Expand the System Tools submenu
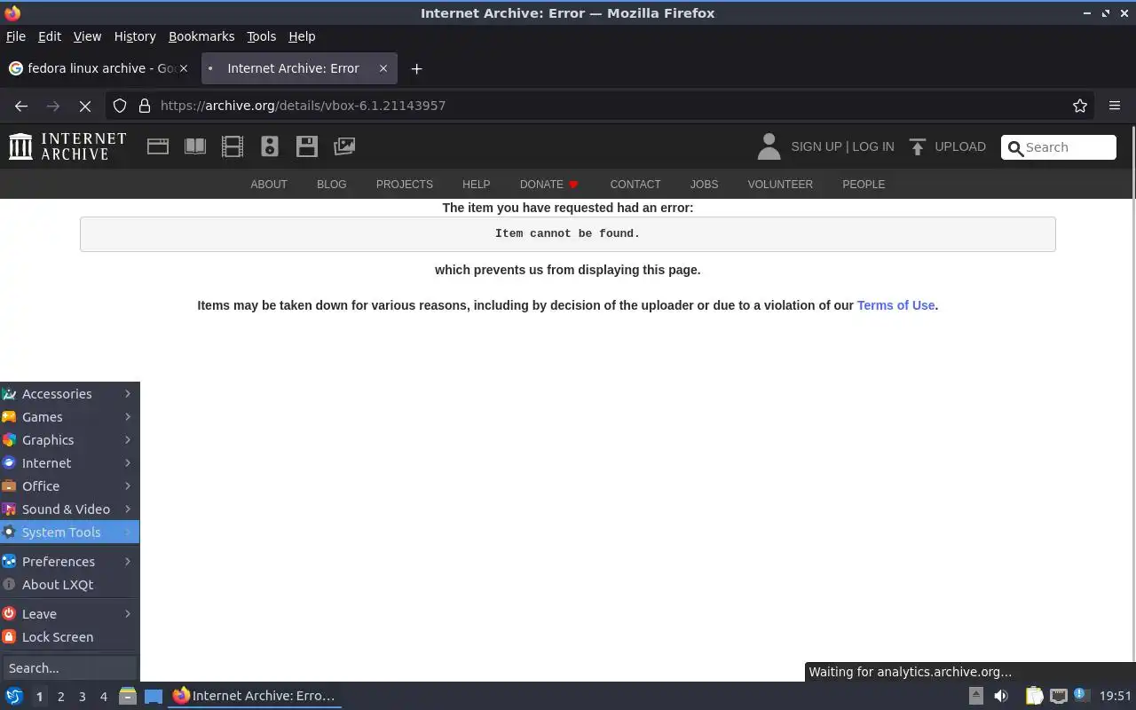1136x710 pixels. tap(70, 532)
